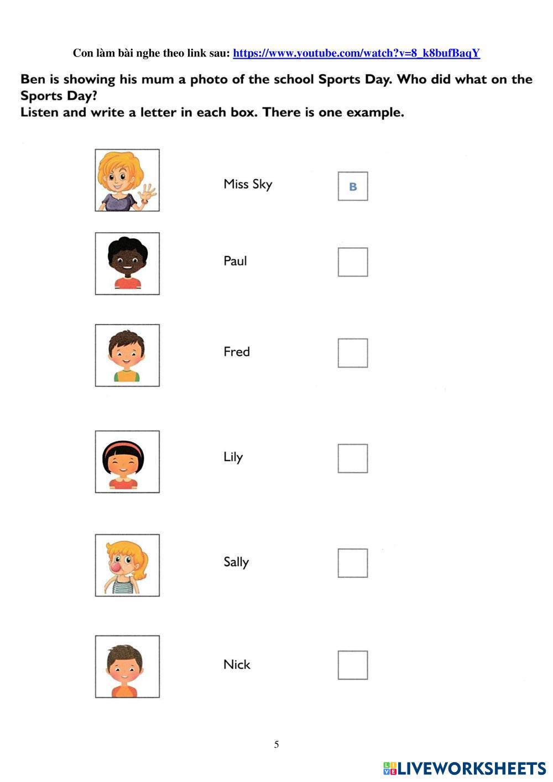Click the name label Sally
Viewport: 553px width, 782px height.
coord(236,562)
